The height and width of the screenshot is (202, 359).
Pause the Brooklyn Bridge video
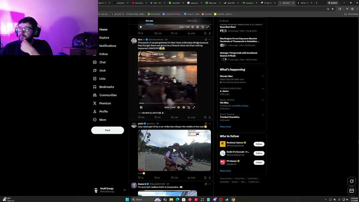click(141, 107)
